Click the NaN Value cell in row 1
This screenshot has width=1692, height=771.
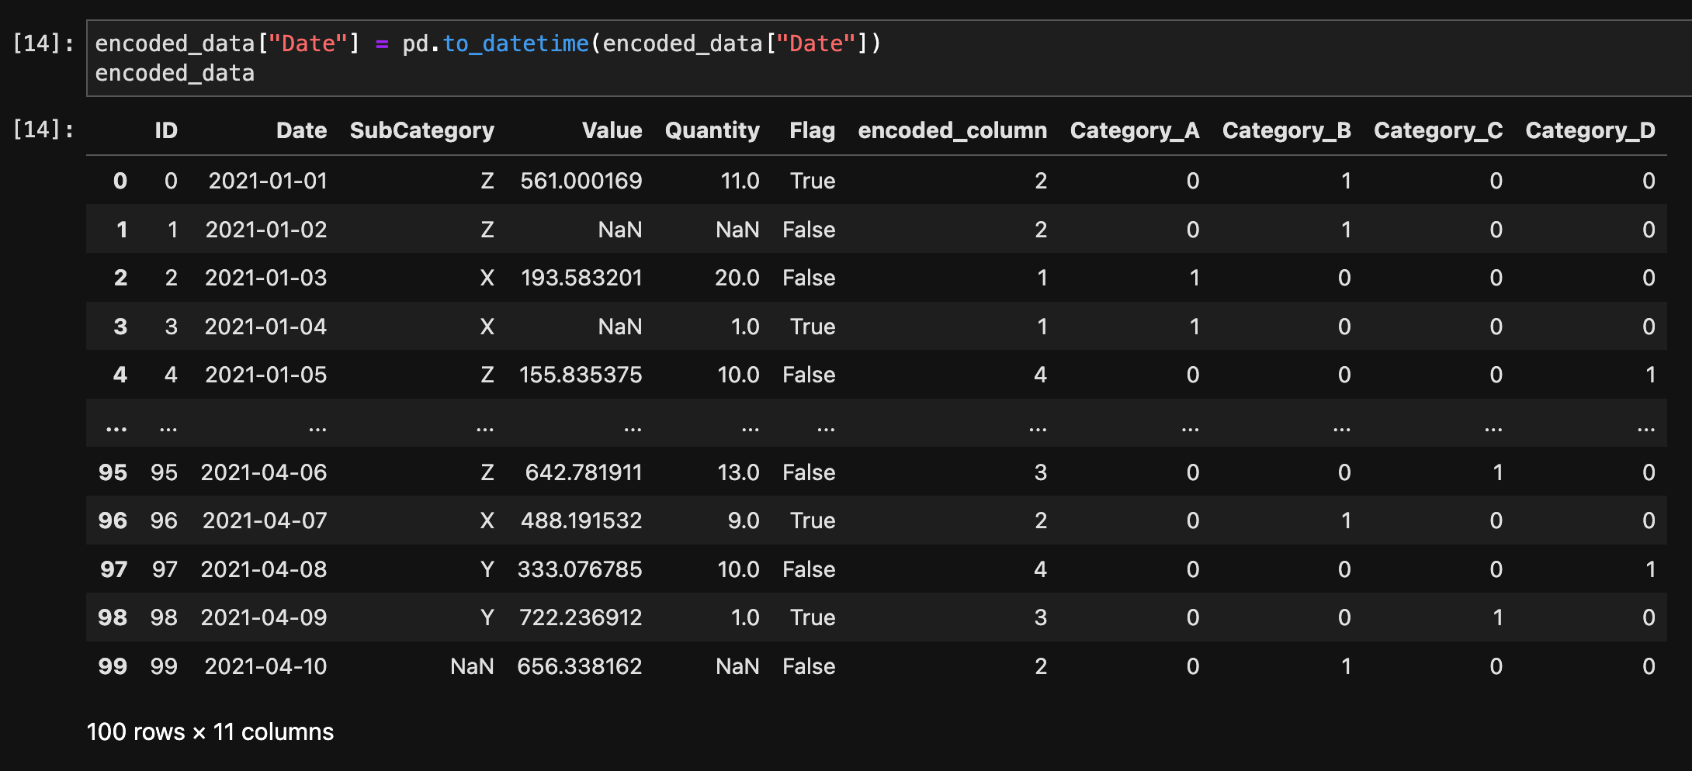point(620,230)
